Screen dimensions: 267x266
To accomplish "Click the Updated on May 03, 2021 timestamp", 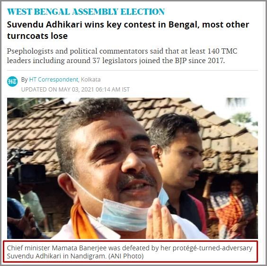I will click(x=75, y=90).
